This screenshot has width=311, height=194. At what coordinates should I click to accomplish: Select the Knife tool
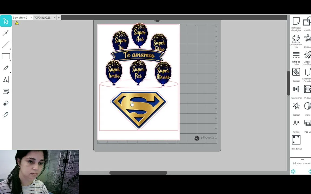point(6,115)
